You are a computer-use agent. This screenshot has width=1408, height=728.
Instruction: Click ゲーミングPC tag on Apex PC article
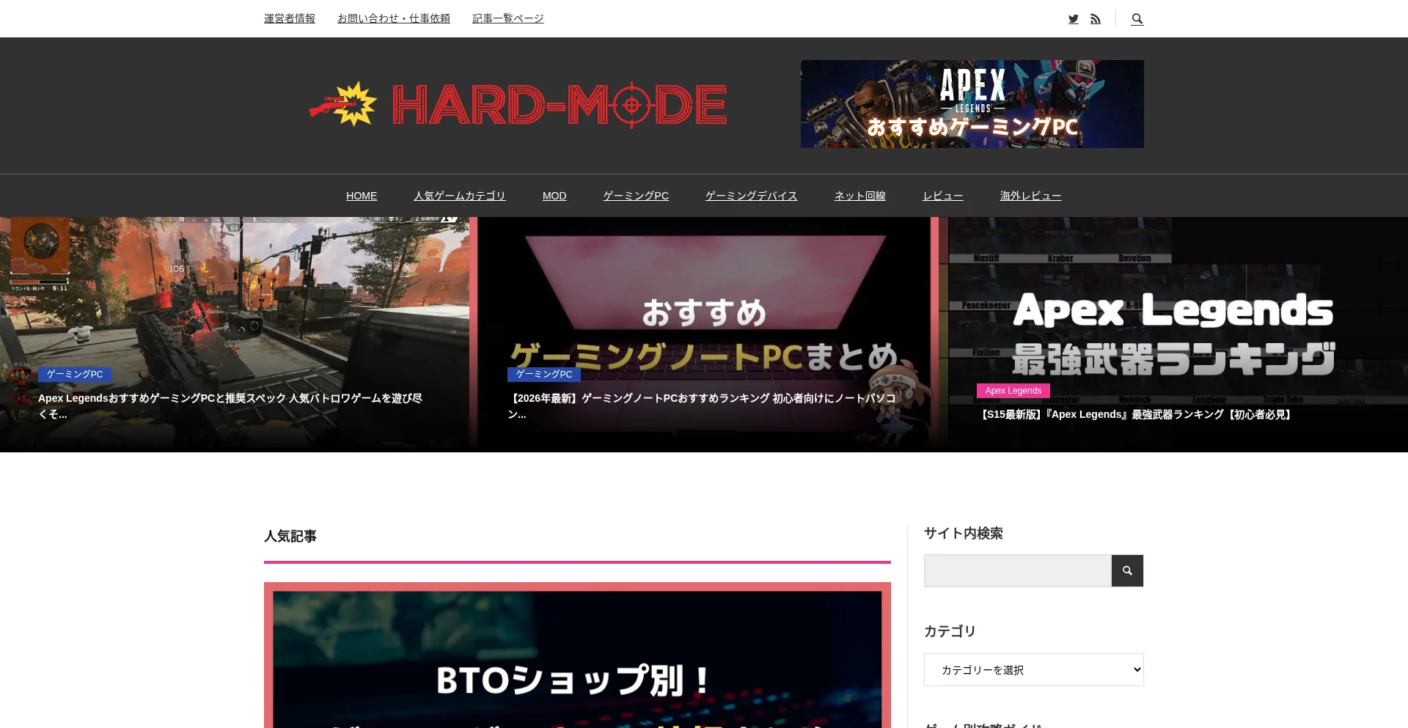[x=75, y=375]
